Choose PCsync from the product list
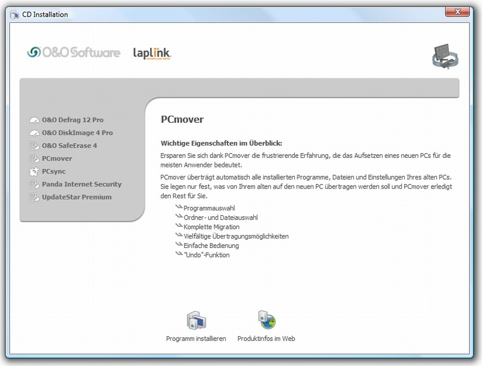Viewport: 482px width, 366px height. pyautogui.click(x=54, y=171)
